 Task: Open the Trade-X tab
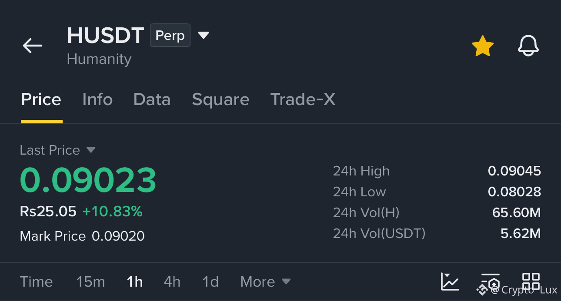pos(303,99)
